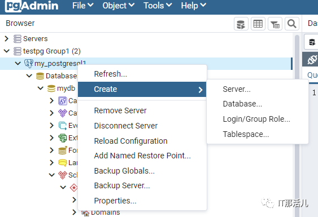Image resolution: width=318 pixels, height=217 pixels.
Task: Click the Schemas red diamonds icon
Action: pos(63,175)
